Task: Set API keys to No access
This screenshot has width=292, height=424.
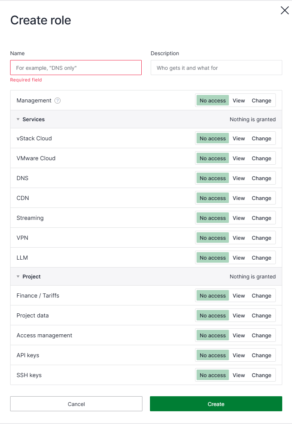Action: (213, 355)
